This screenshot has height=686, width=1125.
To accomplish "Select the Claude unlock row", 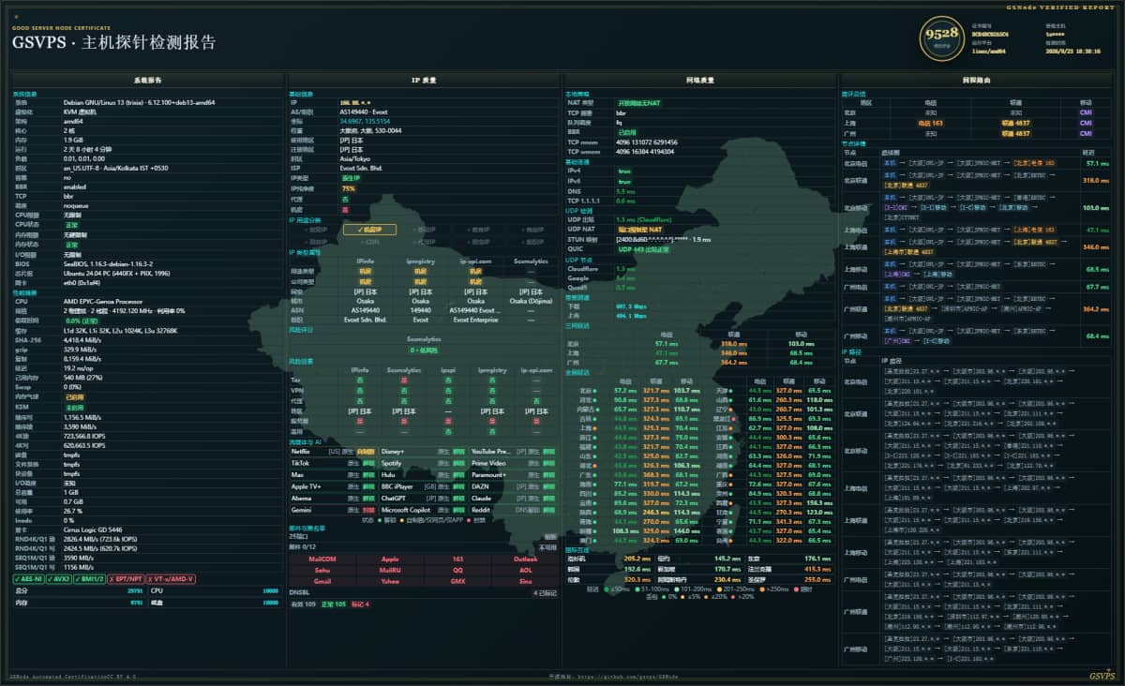I will point(514,499).
